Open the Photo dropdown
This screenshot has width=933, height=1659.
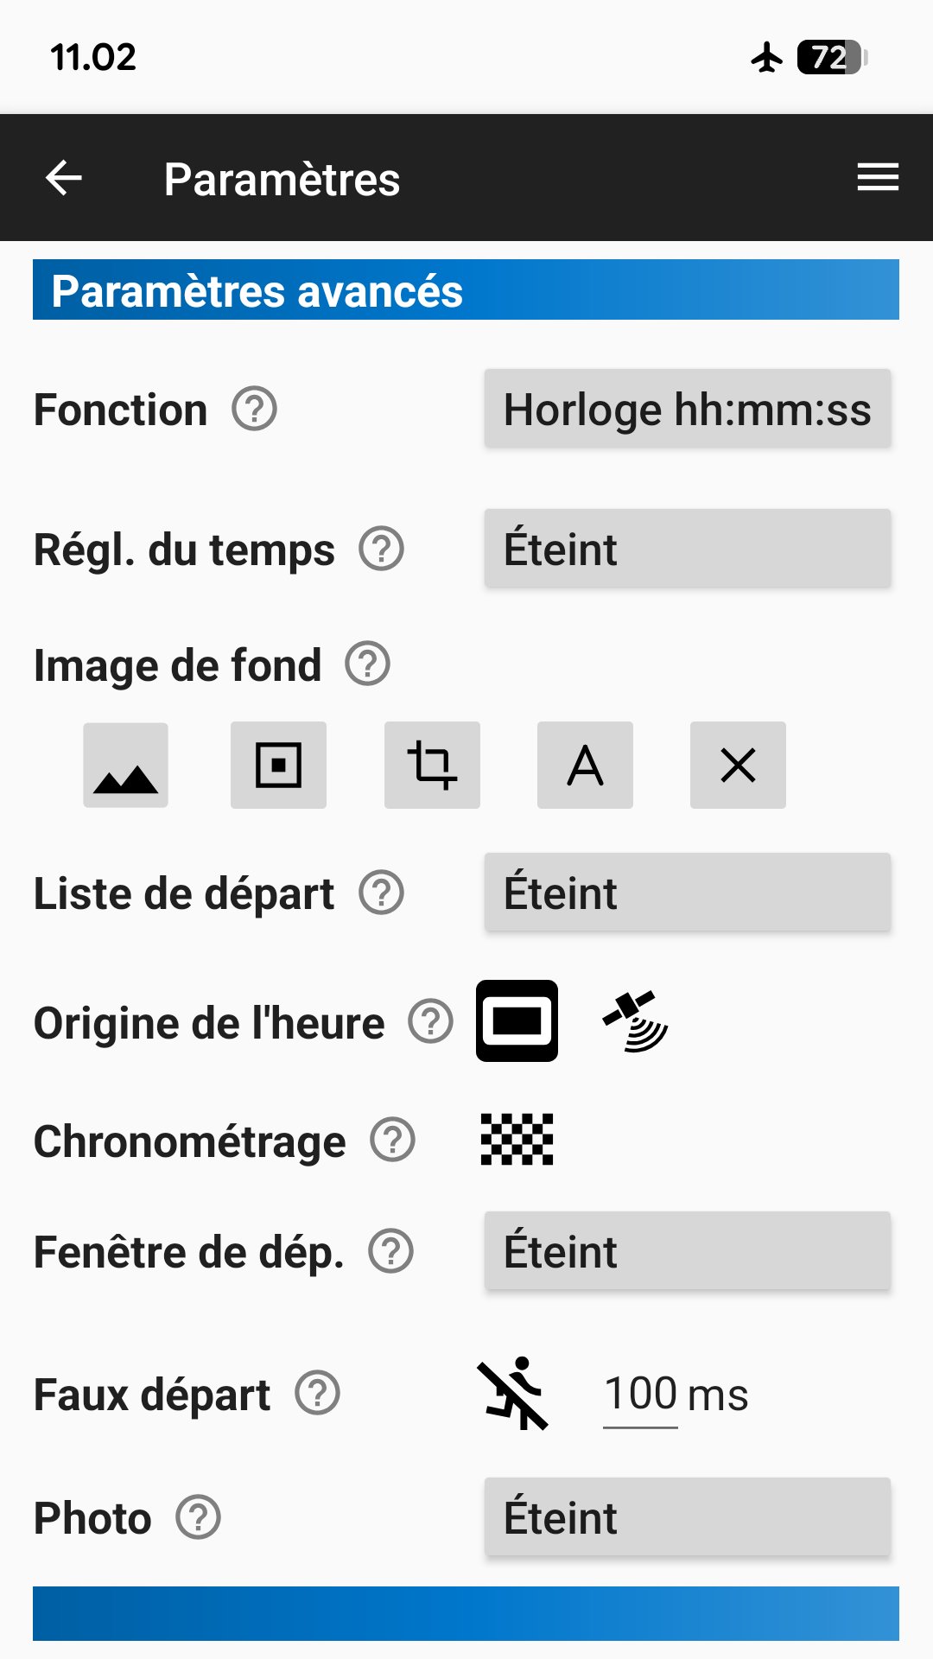tap(688, 1517)
